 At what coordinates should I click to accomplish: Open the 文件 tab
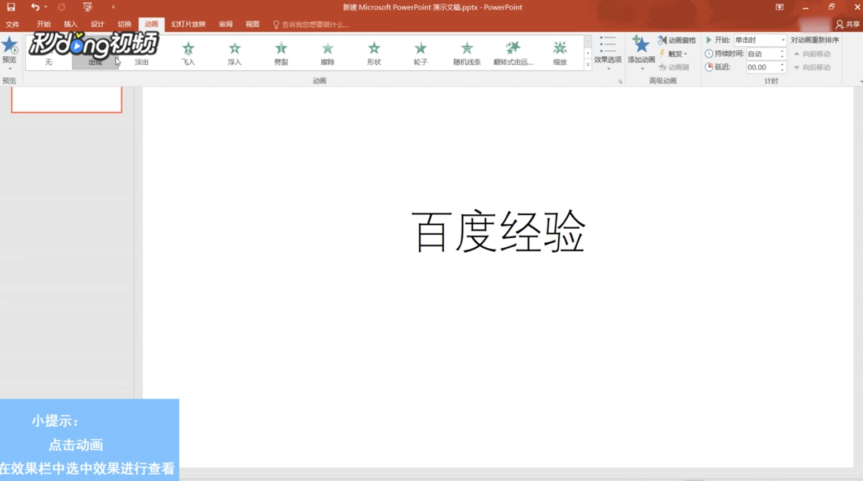coord(12,25)
